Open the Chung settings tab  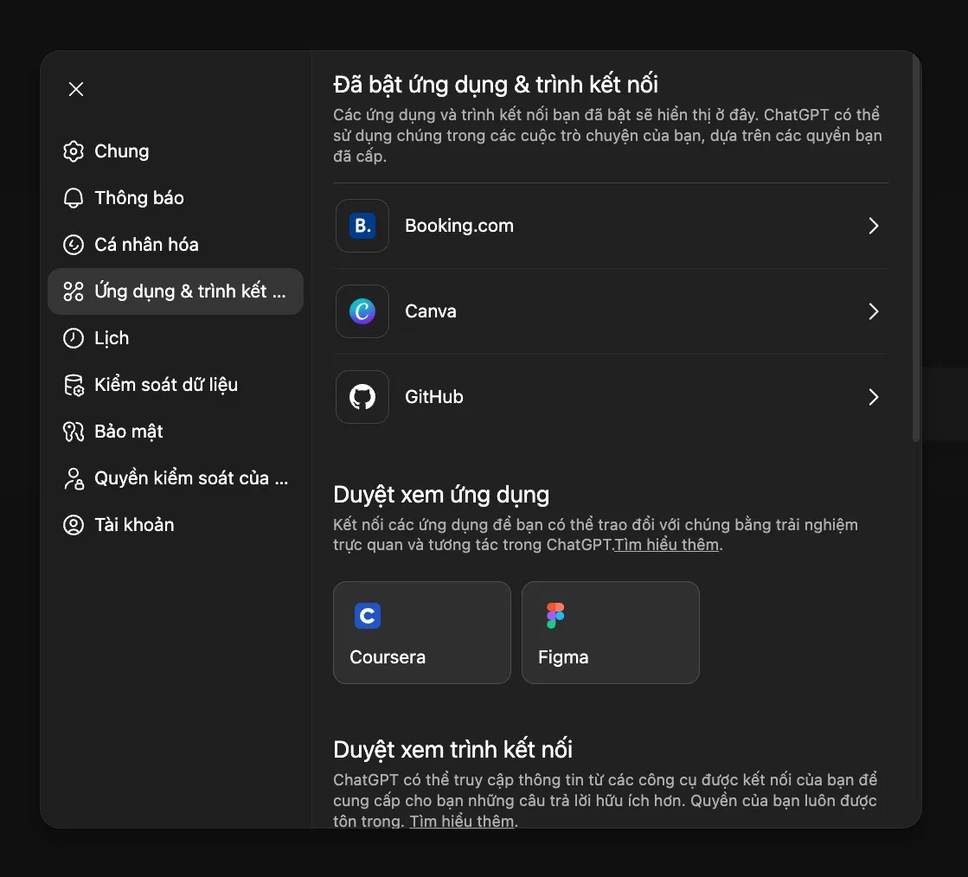[176, 151]
